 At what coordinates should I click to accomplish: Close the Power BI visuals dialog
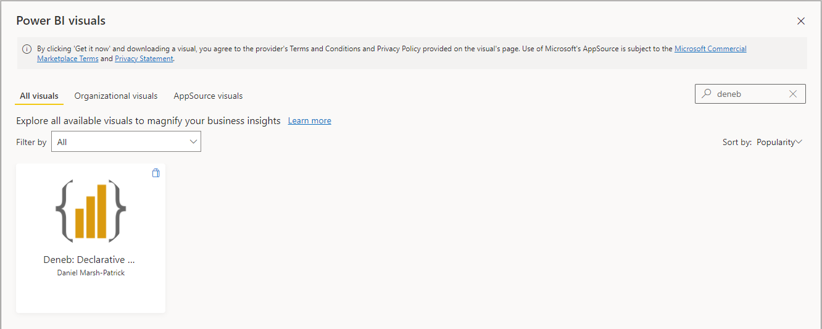(x=801, y=21)
